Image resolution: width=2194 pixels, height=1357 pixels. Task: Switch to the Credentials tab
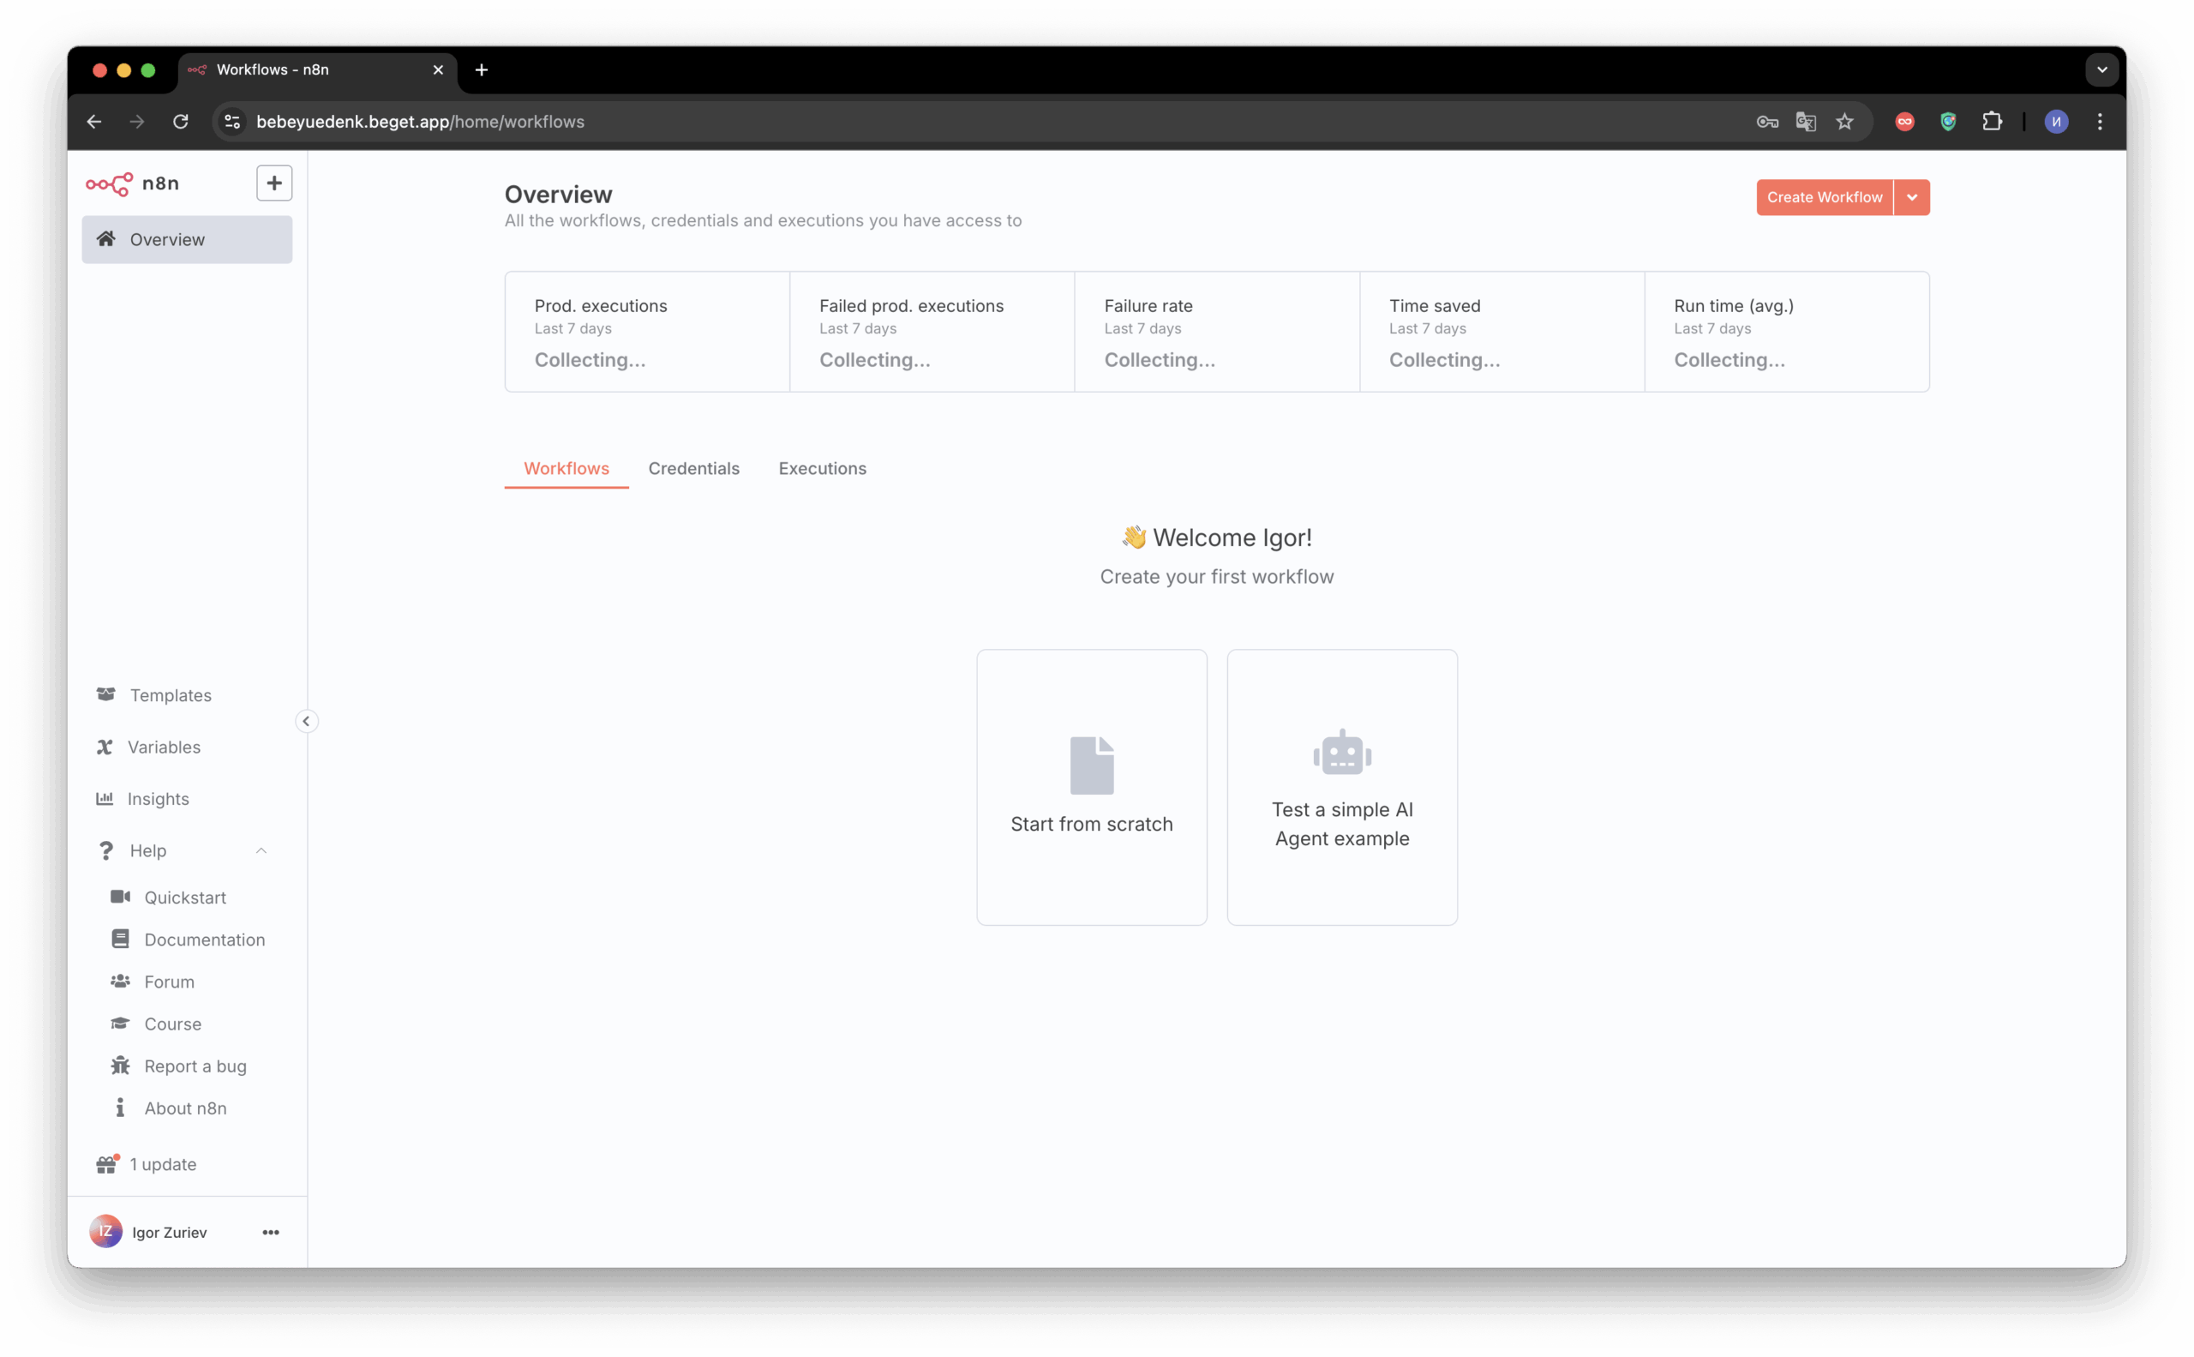[692, 469]
